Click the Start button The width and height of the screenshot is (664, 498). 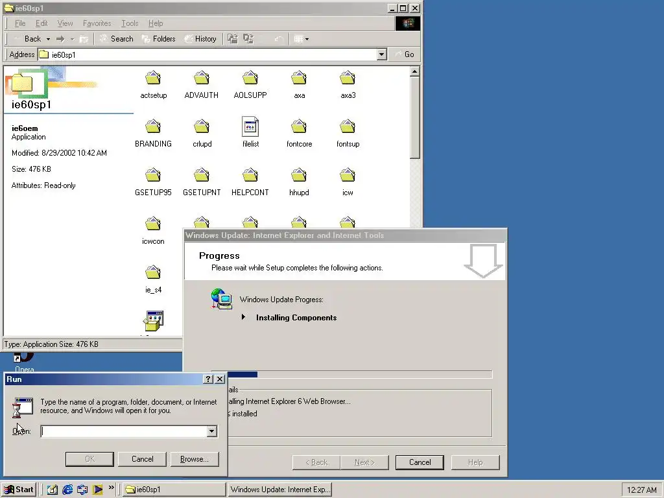pos(18,490)
